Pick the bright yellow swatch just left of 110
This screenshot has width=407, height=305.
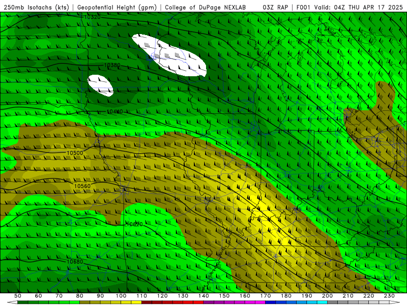[x=136, y=302]
